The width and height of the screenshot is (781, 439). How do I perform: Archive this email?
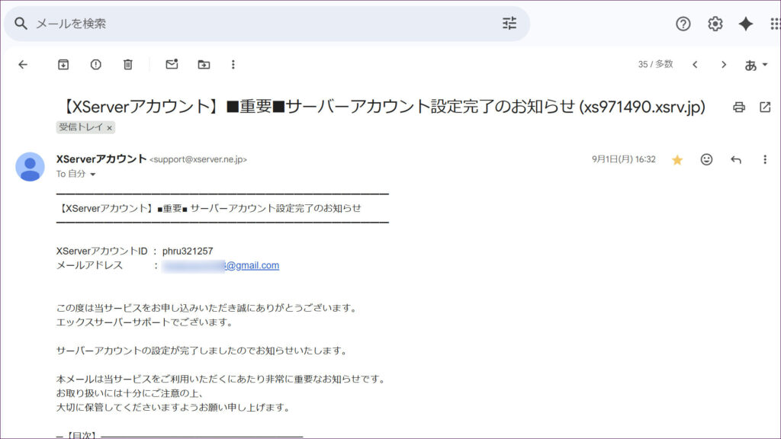tap(63, 65)
